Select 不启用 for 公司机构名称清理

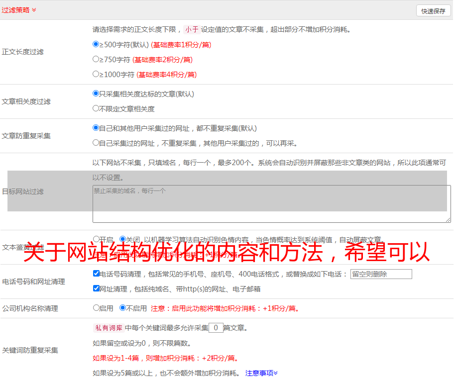pyautogui.click(x=122, y=308)
